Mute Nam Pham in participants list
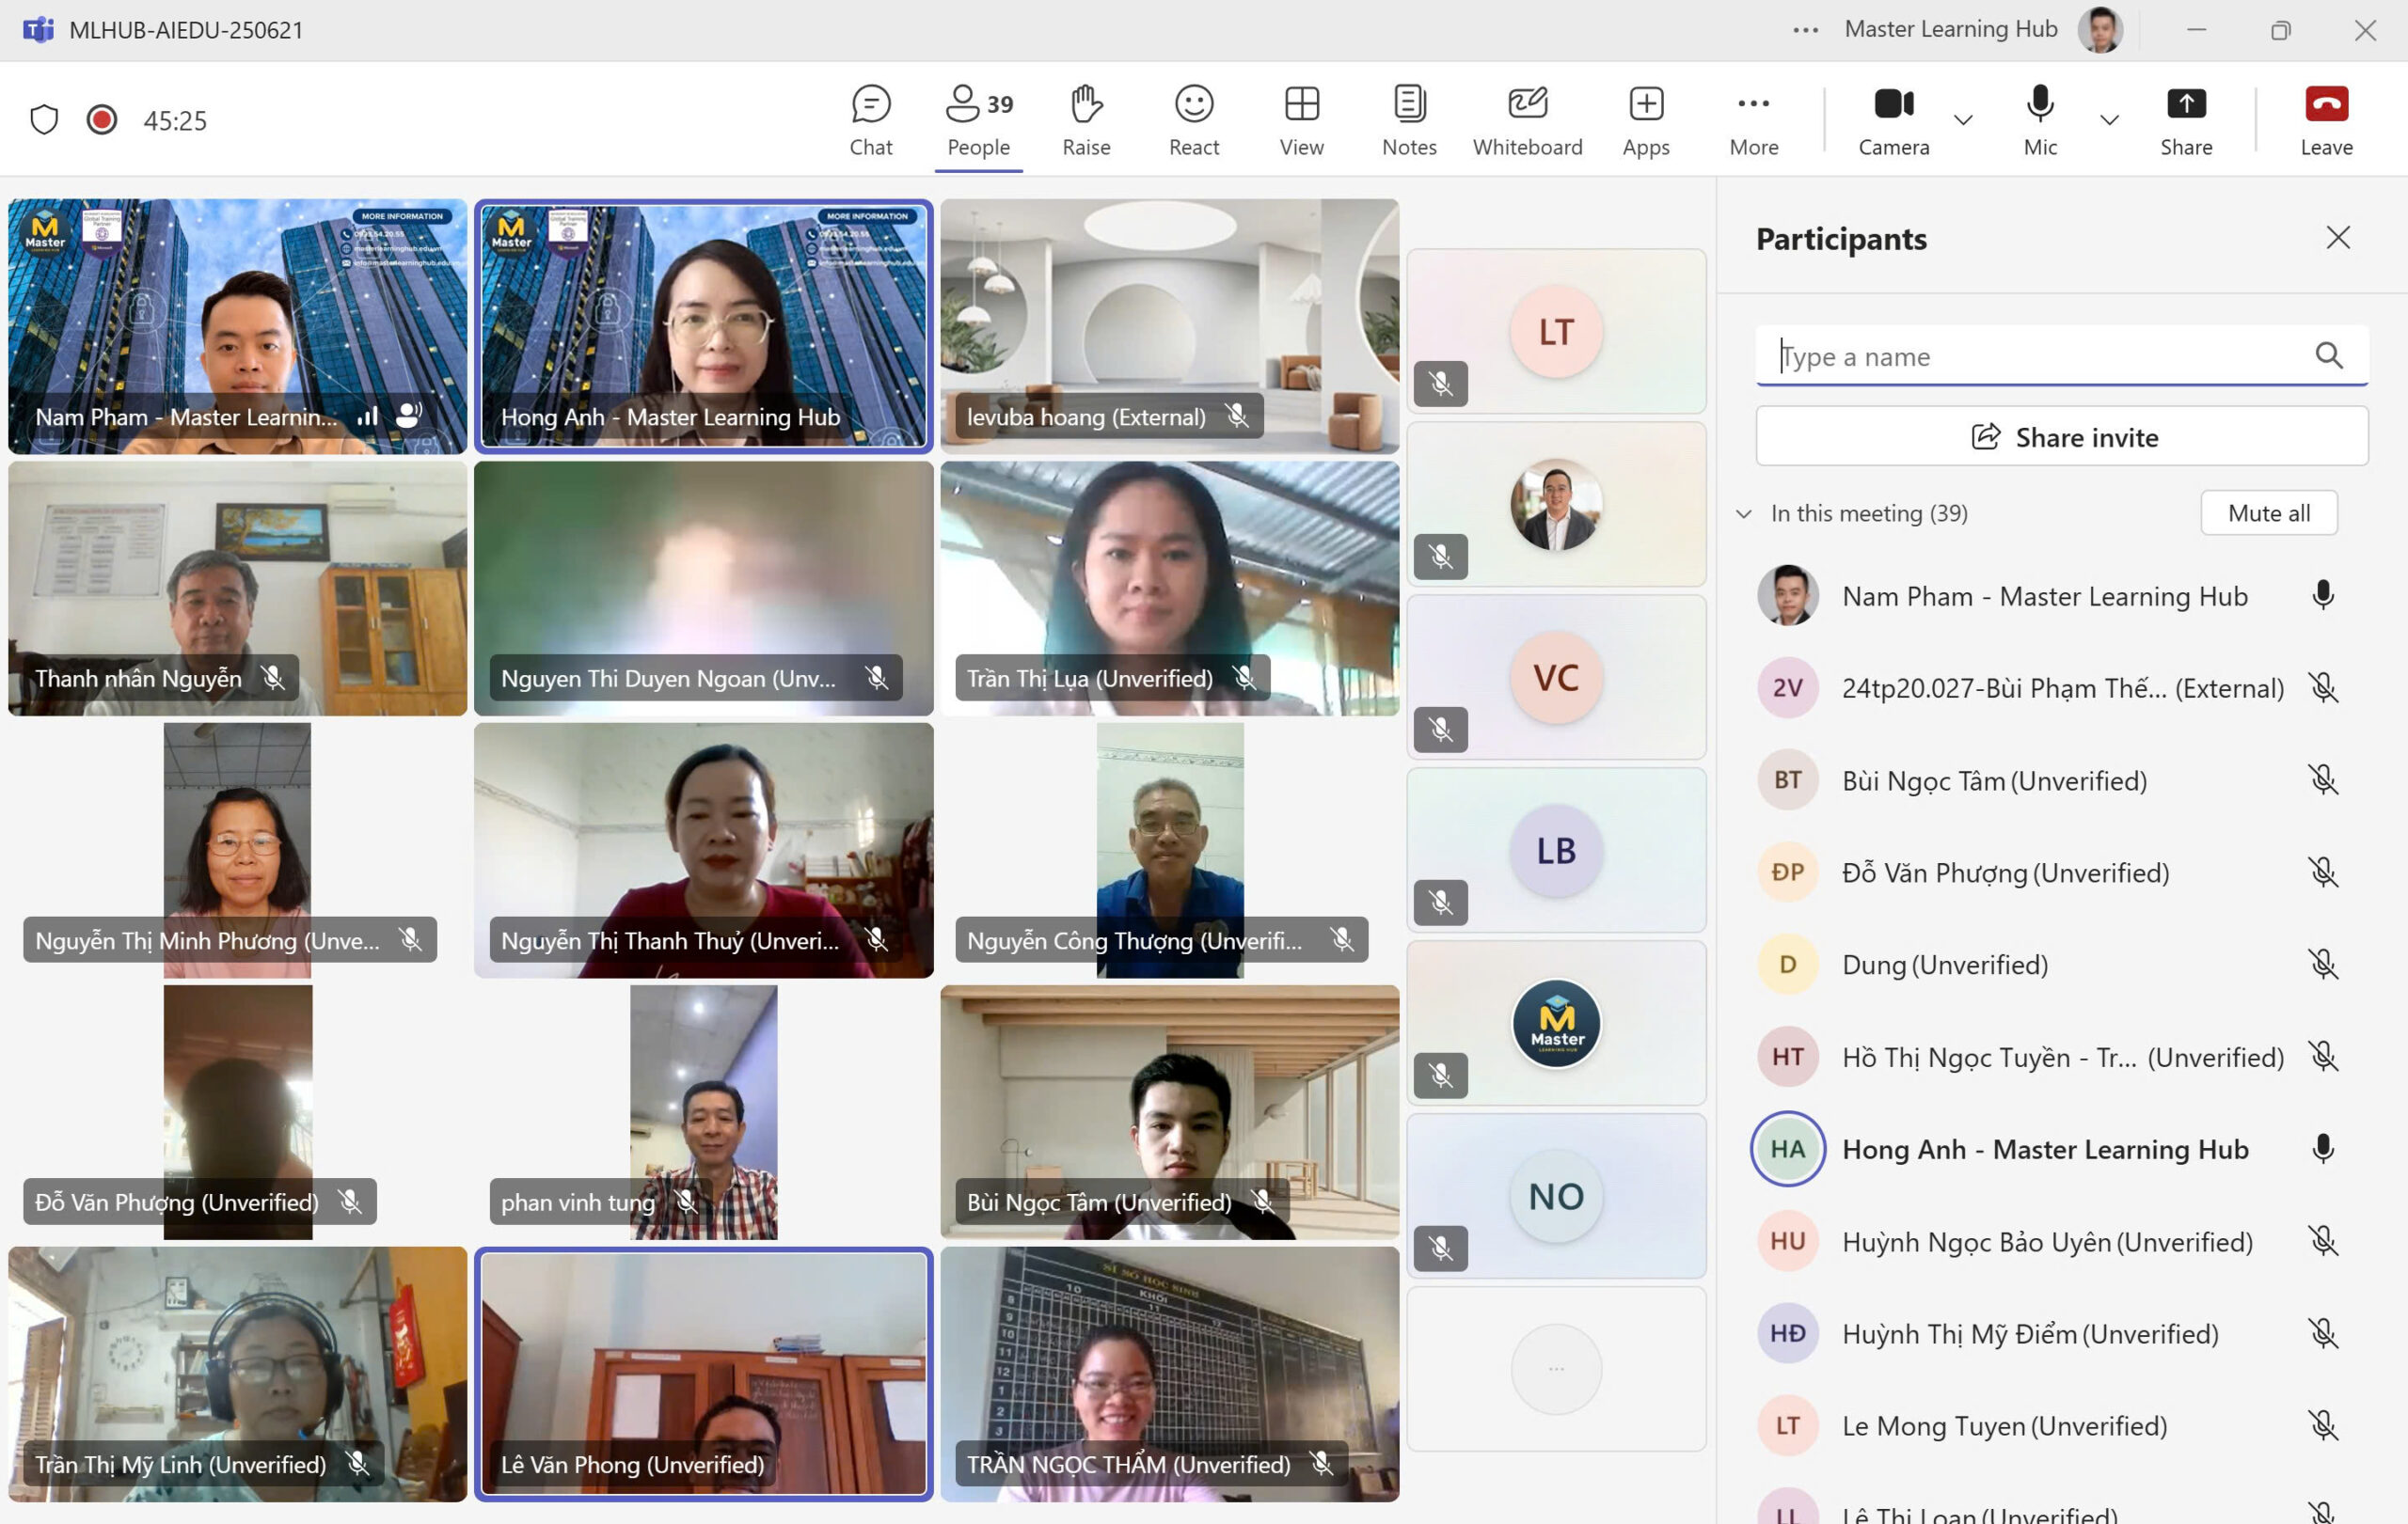The width and height of the screenshot is (2408, 1524). [x=2322, y=596]
